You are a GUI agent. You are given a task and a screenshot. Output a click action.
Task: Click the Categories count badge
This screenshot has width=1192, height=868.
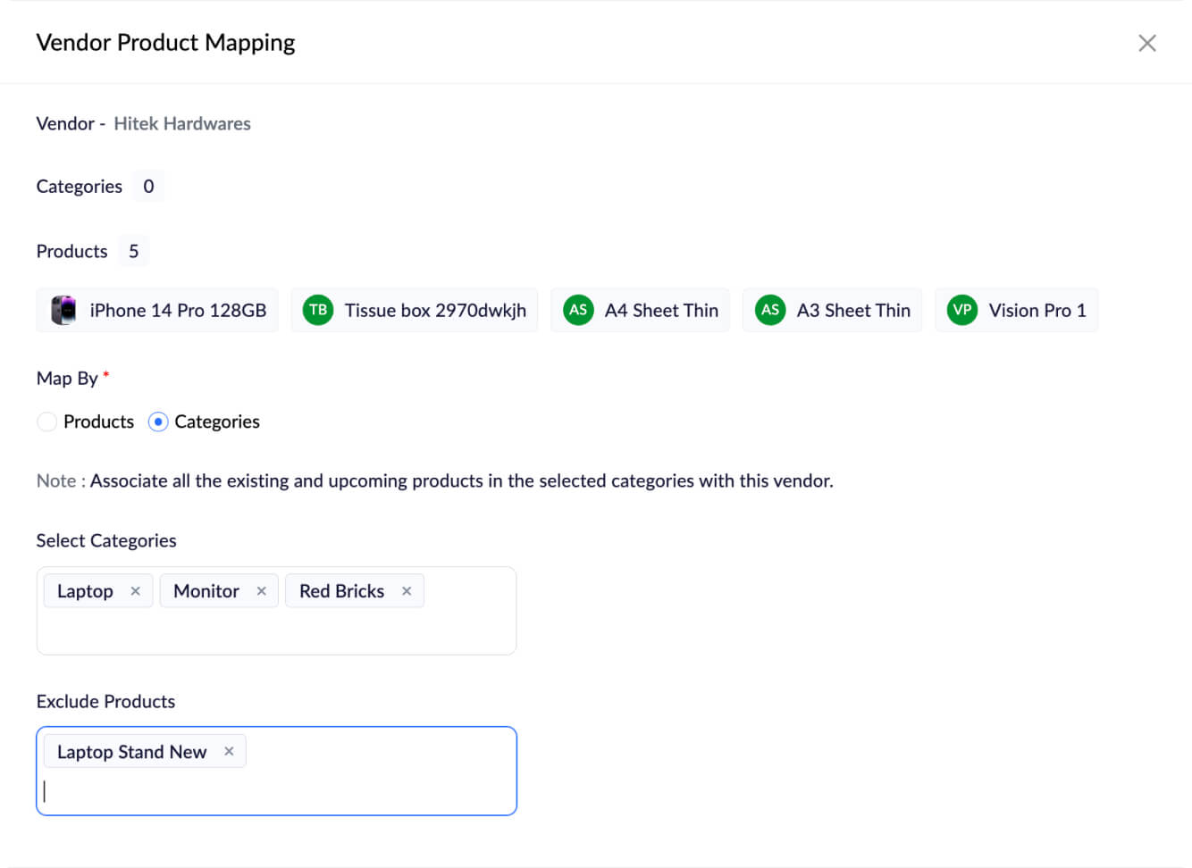[148, 187]
